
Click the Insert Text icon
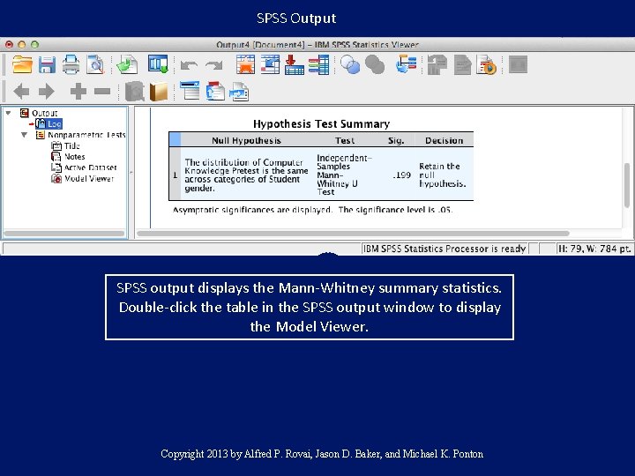(x=239, y=92)
